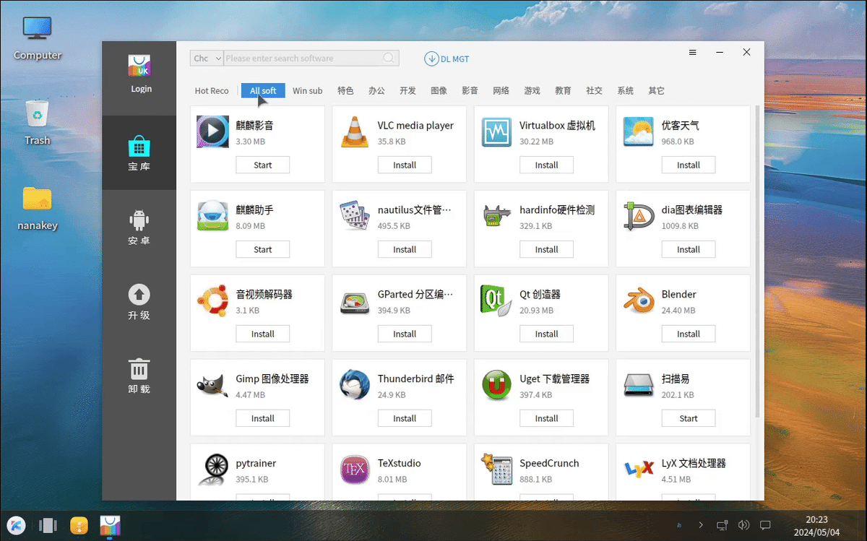
Task: Install Thunderbird 邮件
Action: coord(405,418)
